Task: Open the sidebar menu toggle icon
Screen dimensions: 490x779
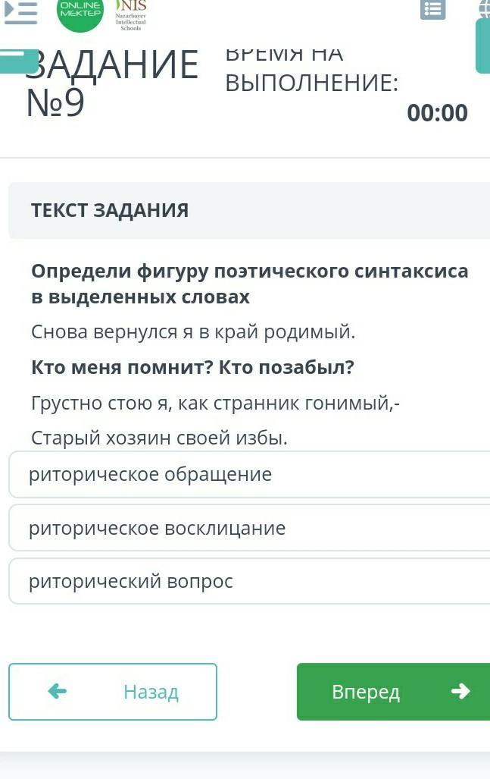Action: (20, 12)
